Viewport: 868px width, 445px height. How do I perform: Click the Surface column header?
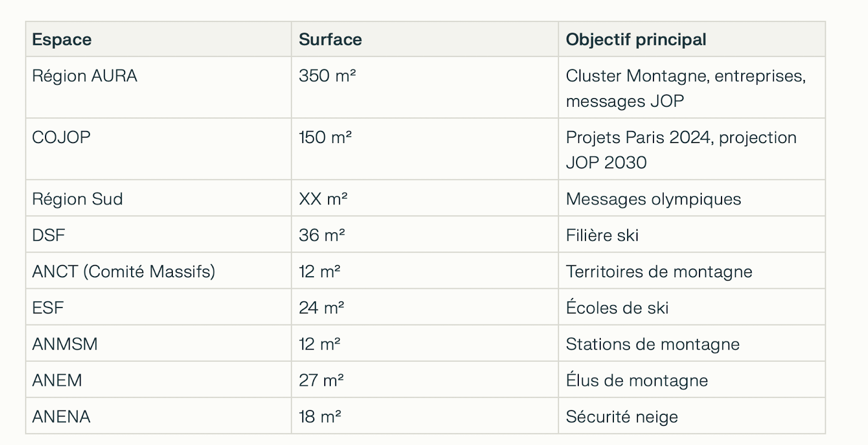tap(330, 39)
